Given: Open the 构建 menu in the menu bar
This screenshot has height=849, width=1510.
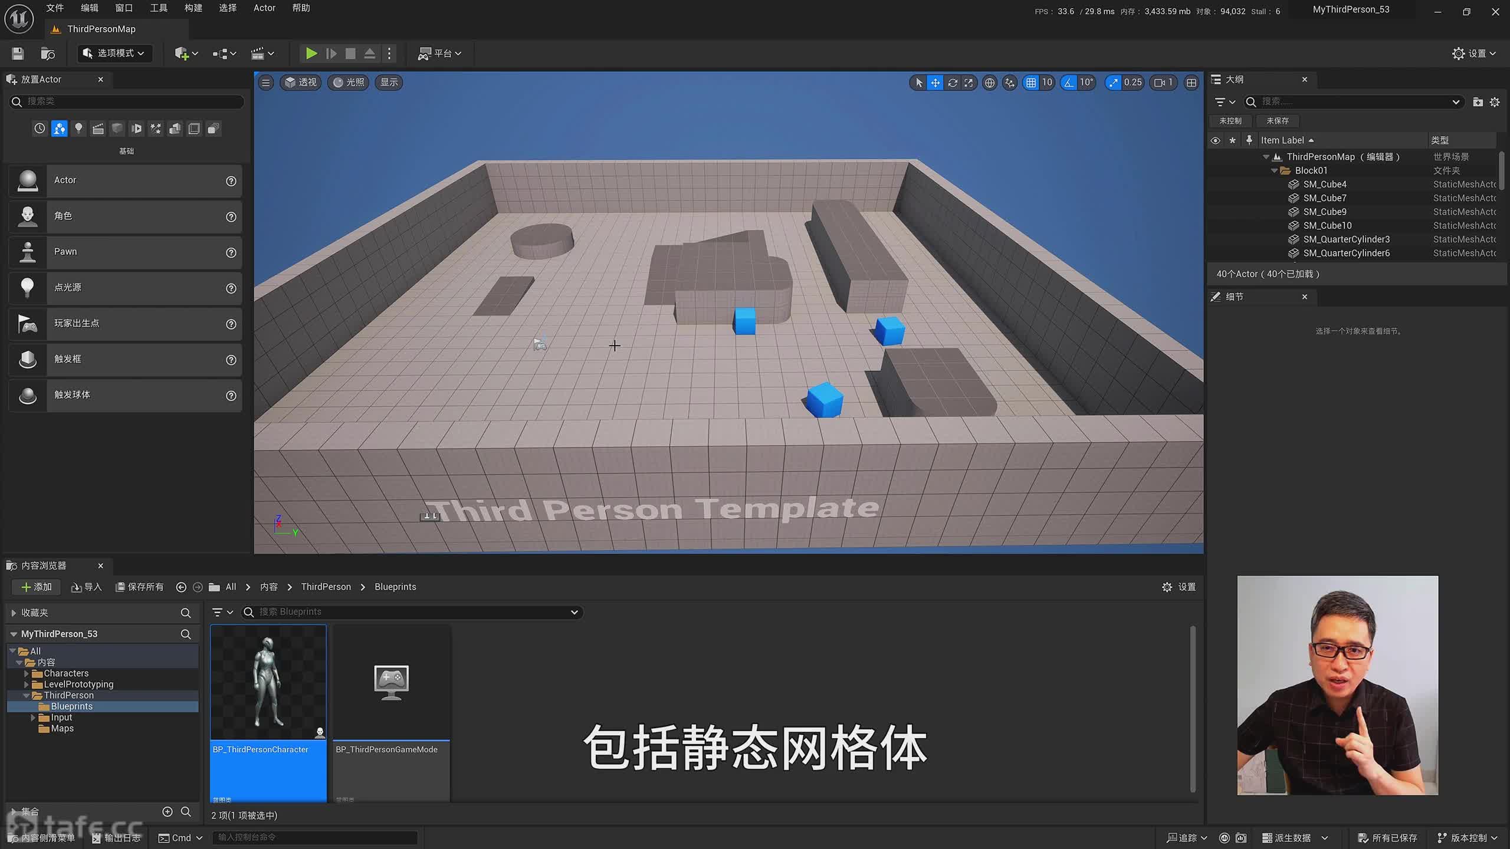Looking at the screenshot, I should click(x=193, y=8).
